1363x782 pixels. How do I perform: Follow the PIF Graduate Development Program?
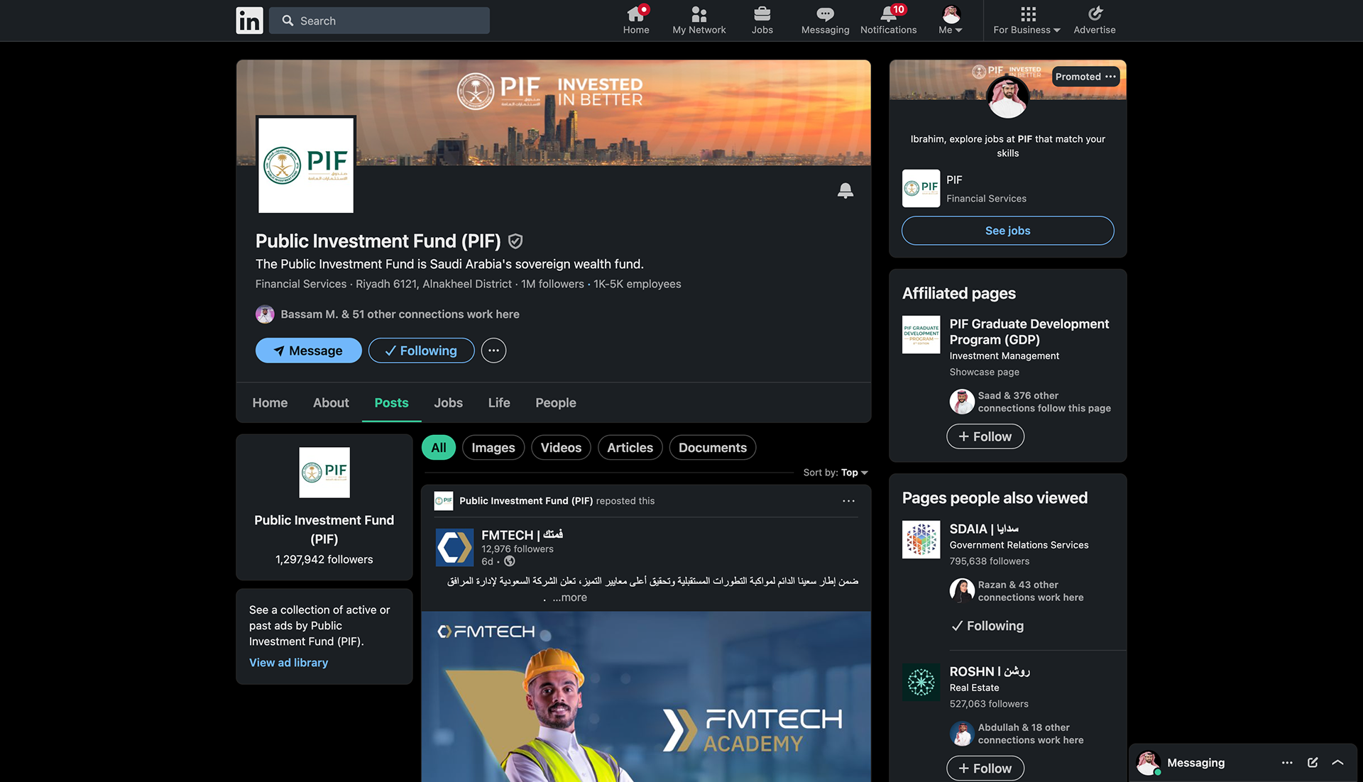pyautogui.click(x=985, y=436)
